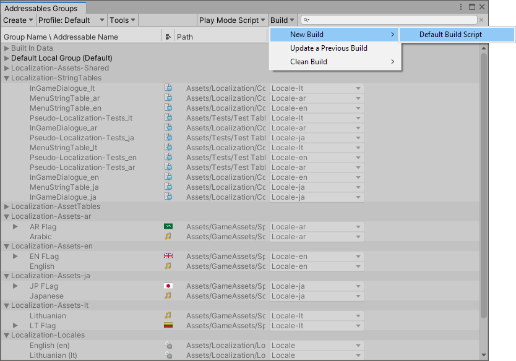Image resolution: width=516 pixels, height=361 pixels.
Task: Click the music note icon beside Arabic
Action: (167, 236)
